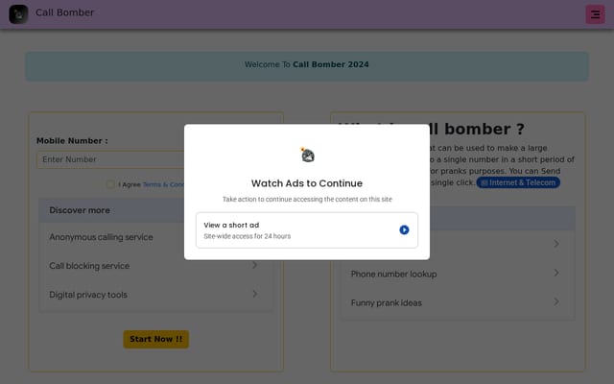Click the Start Now !! button
The height and width of the screenshot is (384, 614).
[x=155, y=339]
